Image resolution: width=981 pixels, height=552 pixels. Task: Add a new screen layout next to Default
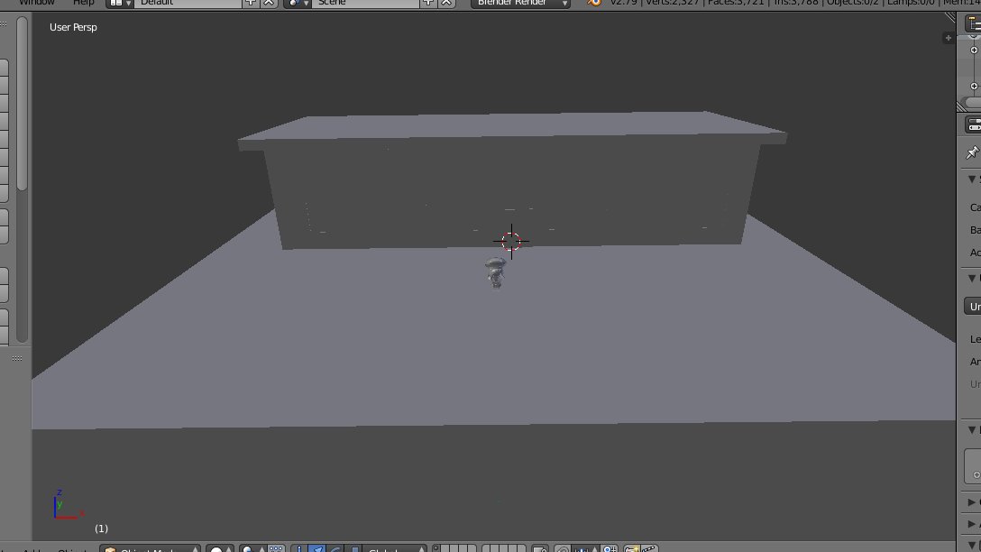[251, 3]
